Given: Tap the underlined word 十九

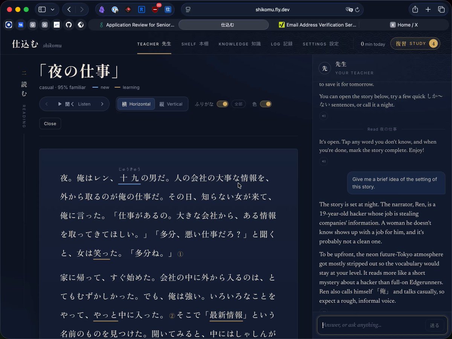Looking at the screenshot, I should tap(130, 178).
